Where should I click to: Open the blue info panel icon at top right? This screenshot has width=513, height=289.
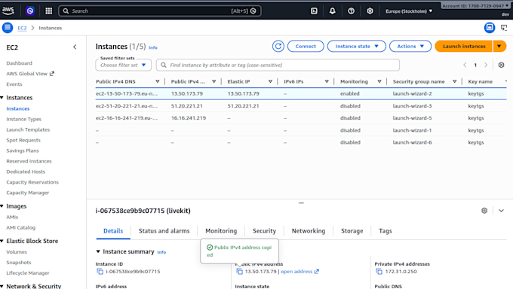(x=490, y=28)
